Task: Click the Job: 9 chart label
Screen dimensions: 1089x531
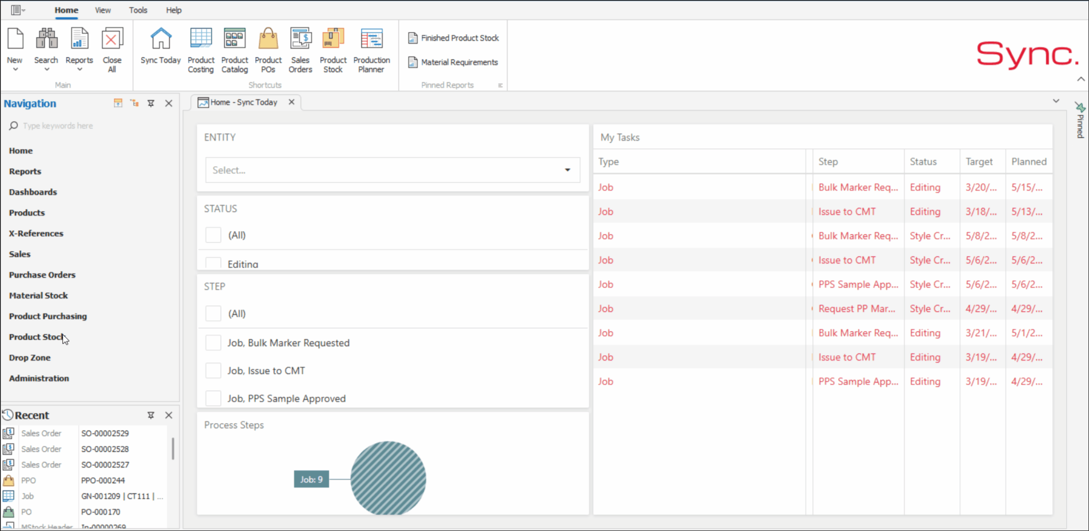Action: [311, 479]
